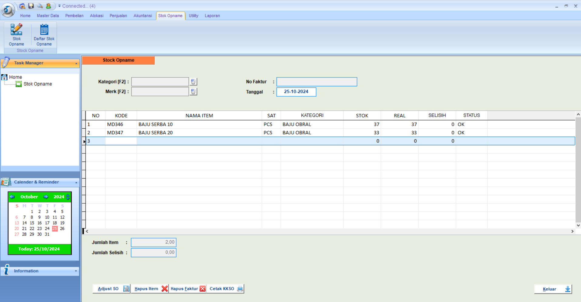Viewport: 581px width, 302px height.
Task: Change the calendar year with the spinner
Action: tap(68, 197)
